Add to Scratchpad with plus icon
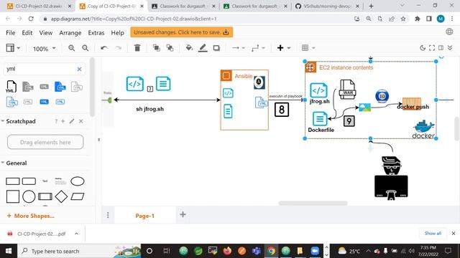The image size is (460, 258). pos(63,121)
